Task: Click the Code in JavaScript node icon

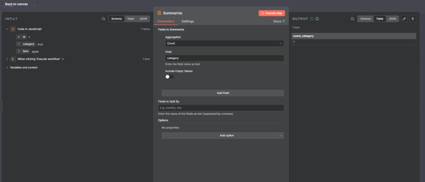Action: coord(13,29)
